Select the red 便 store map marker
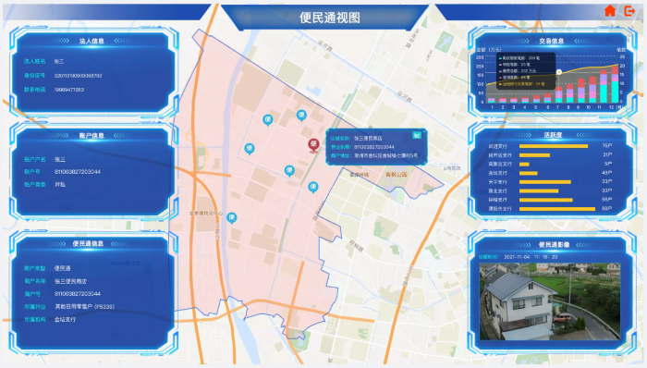This screenshot has width=647, height=368. pos(313,145)
